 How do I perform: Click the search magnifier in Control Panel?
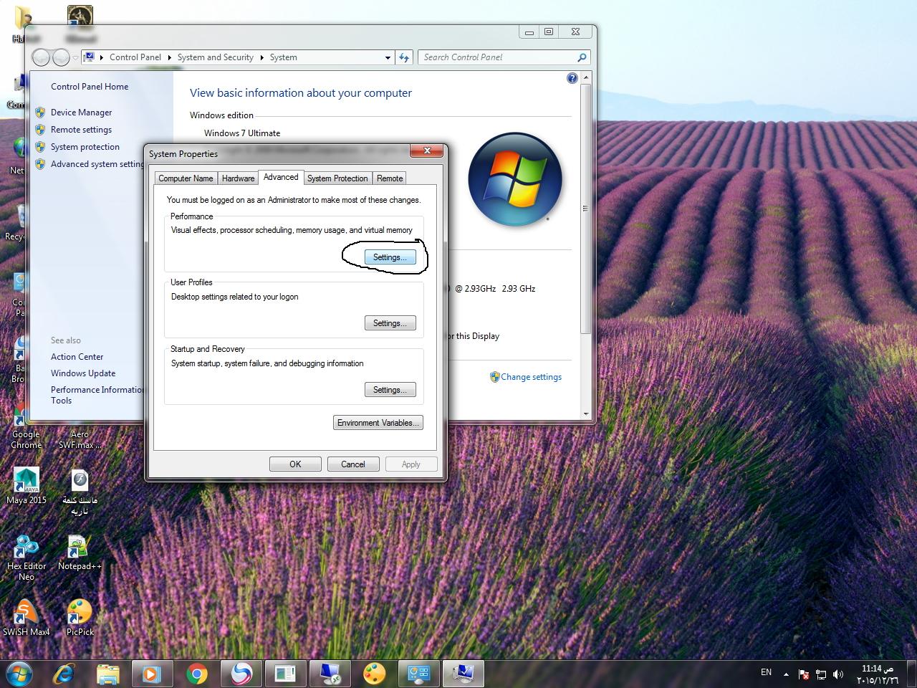click(582, 57)
